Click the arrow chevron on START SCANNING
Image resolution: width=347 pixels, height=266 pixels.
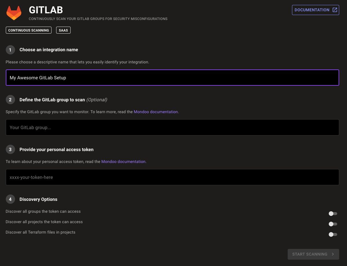pos(333,254)
